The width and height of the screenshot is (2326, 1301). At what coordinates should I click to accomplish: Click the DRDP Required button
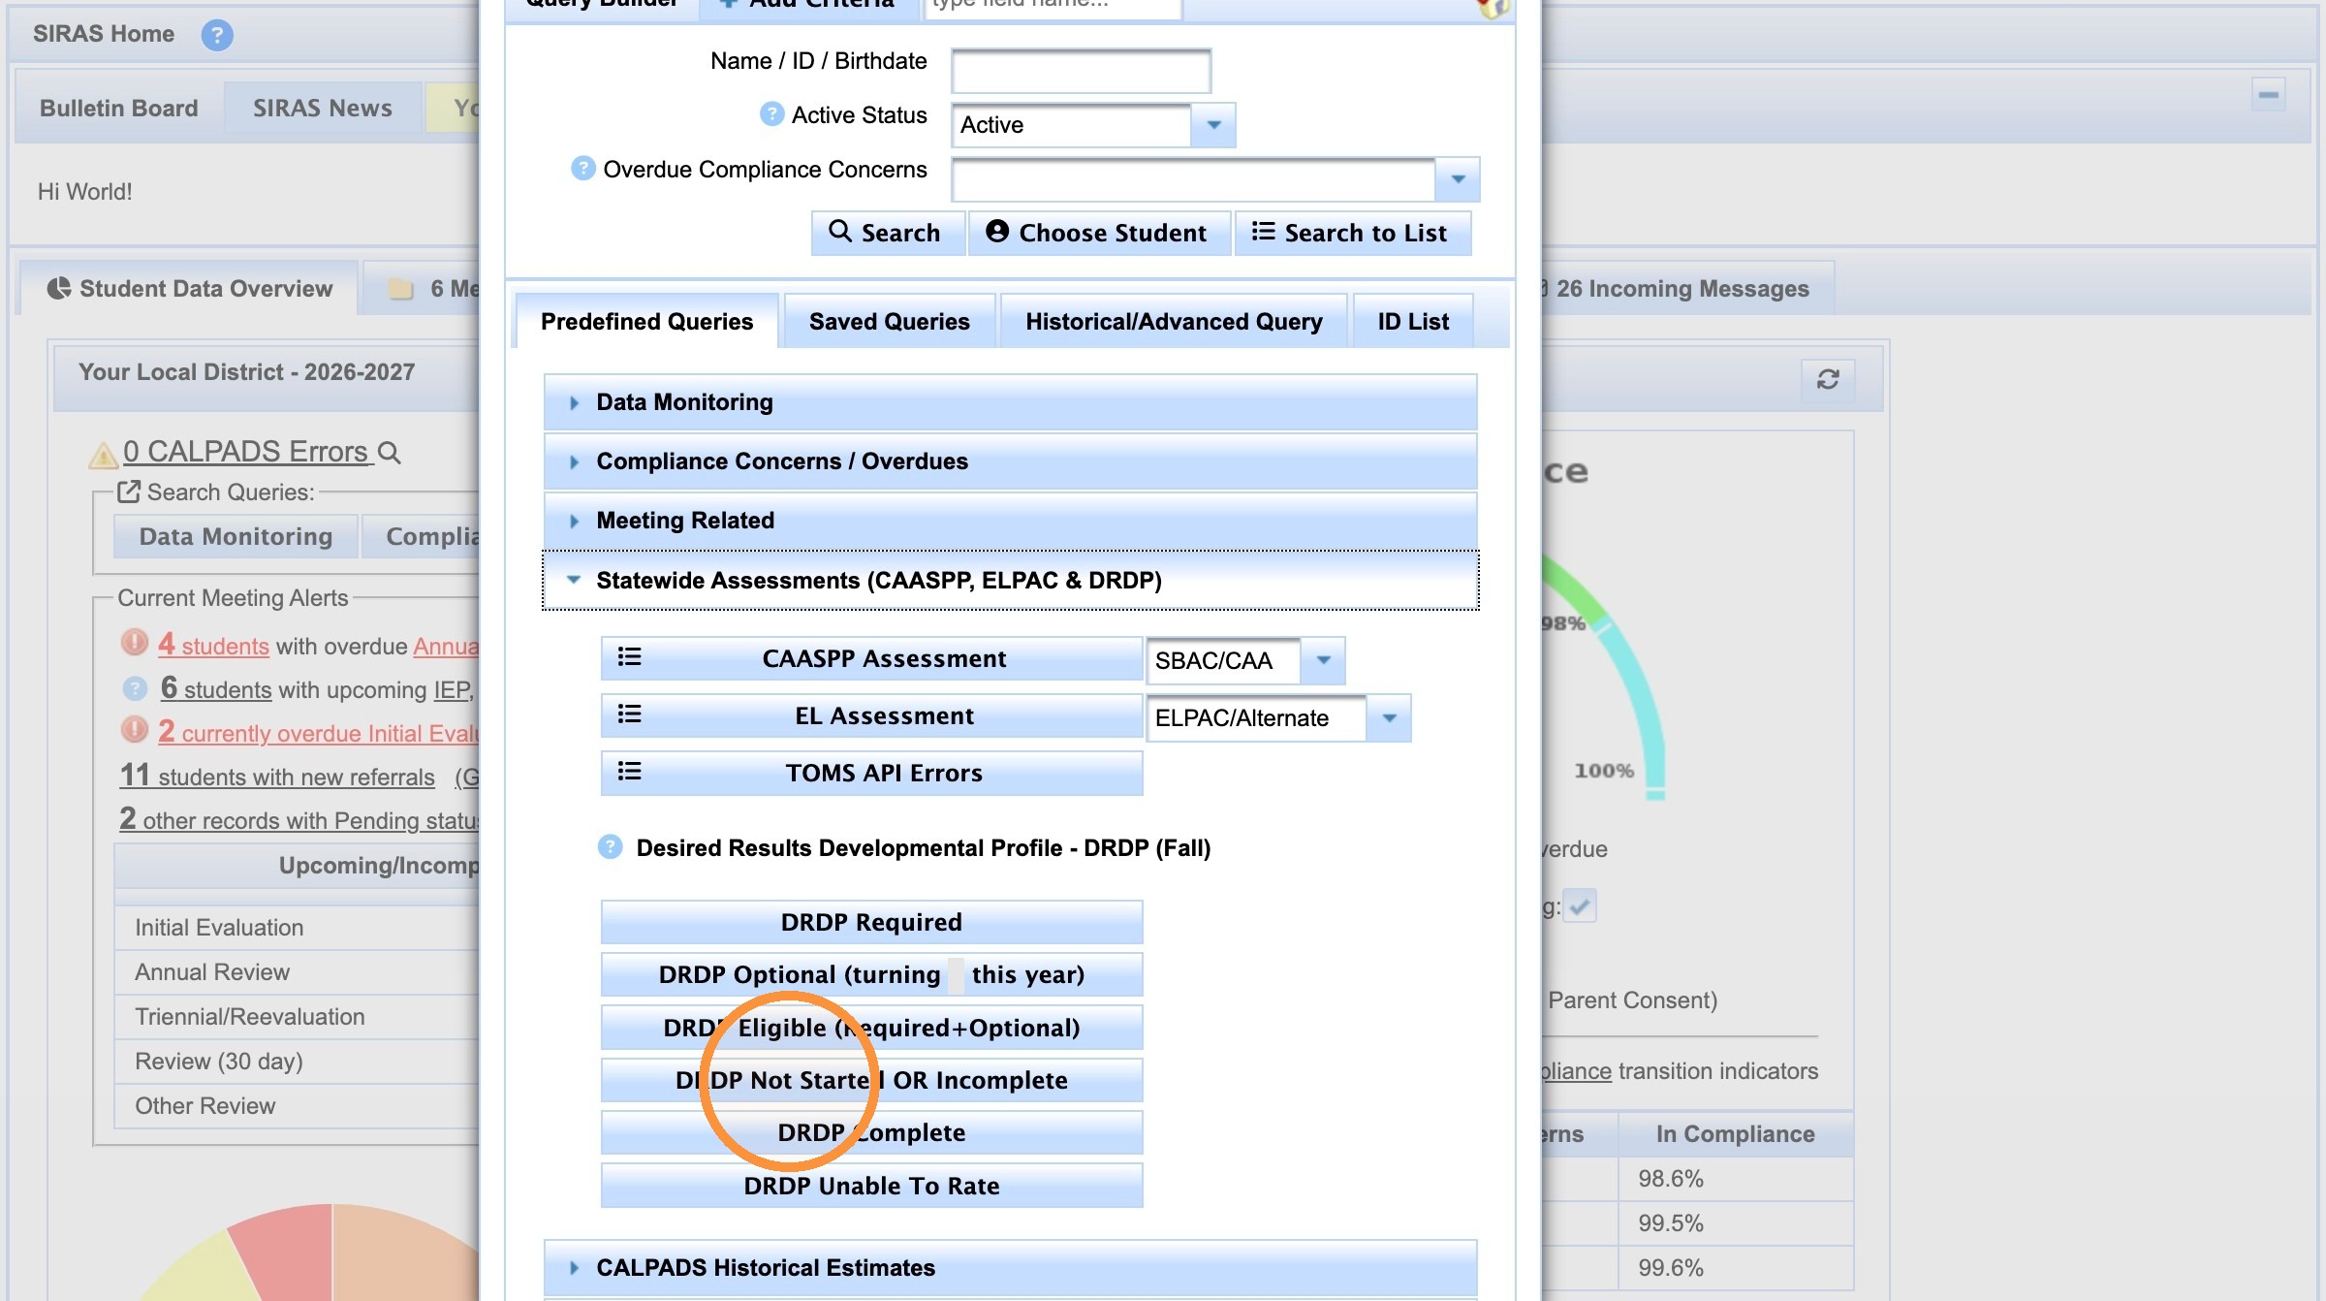point(871,922)
